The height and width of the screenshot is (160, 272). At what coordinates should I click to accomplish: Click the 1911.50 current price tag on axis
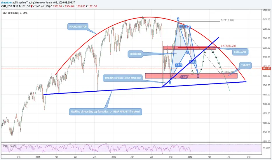tap(266, 68)
